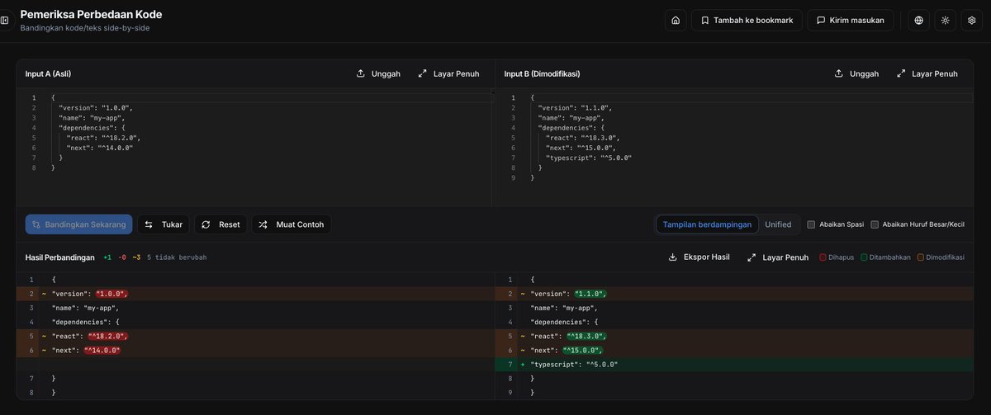Screen dimensions: 991x415
Task: Select highlighted "1.1.0" in right diff
Action: click(591, 294)
